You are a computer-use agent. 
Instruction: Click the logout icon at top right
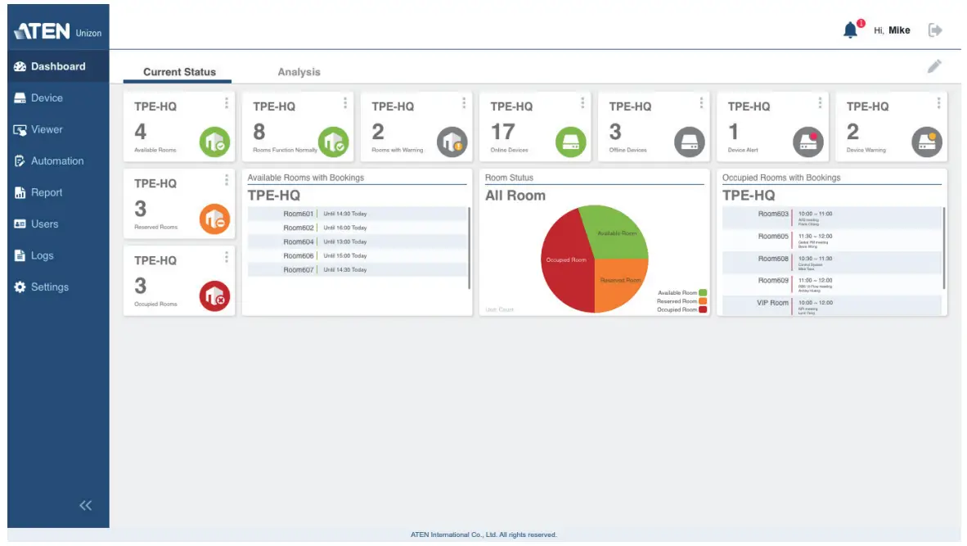tap(934, 29)
